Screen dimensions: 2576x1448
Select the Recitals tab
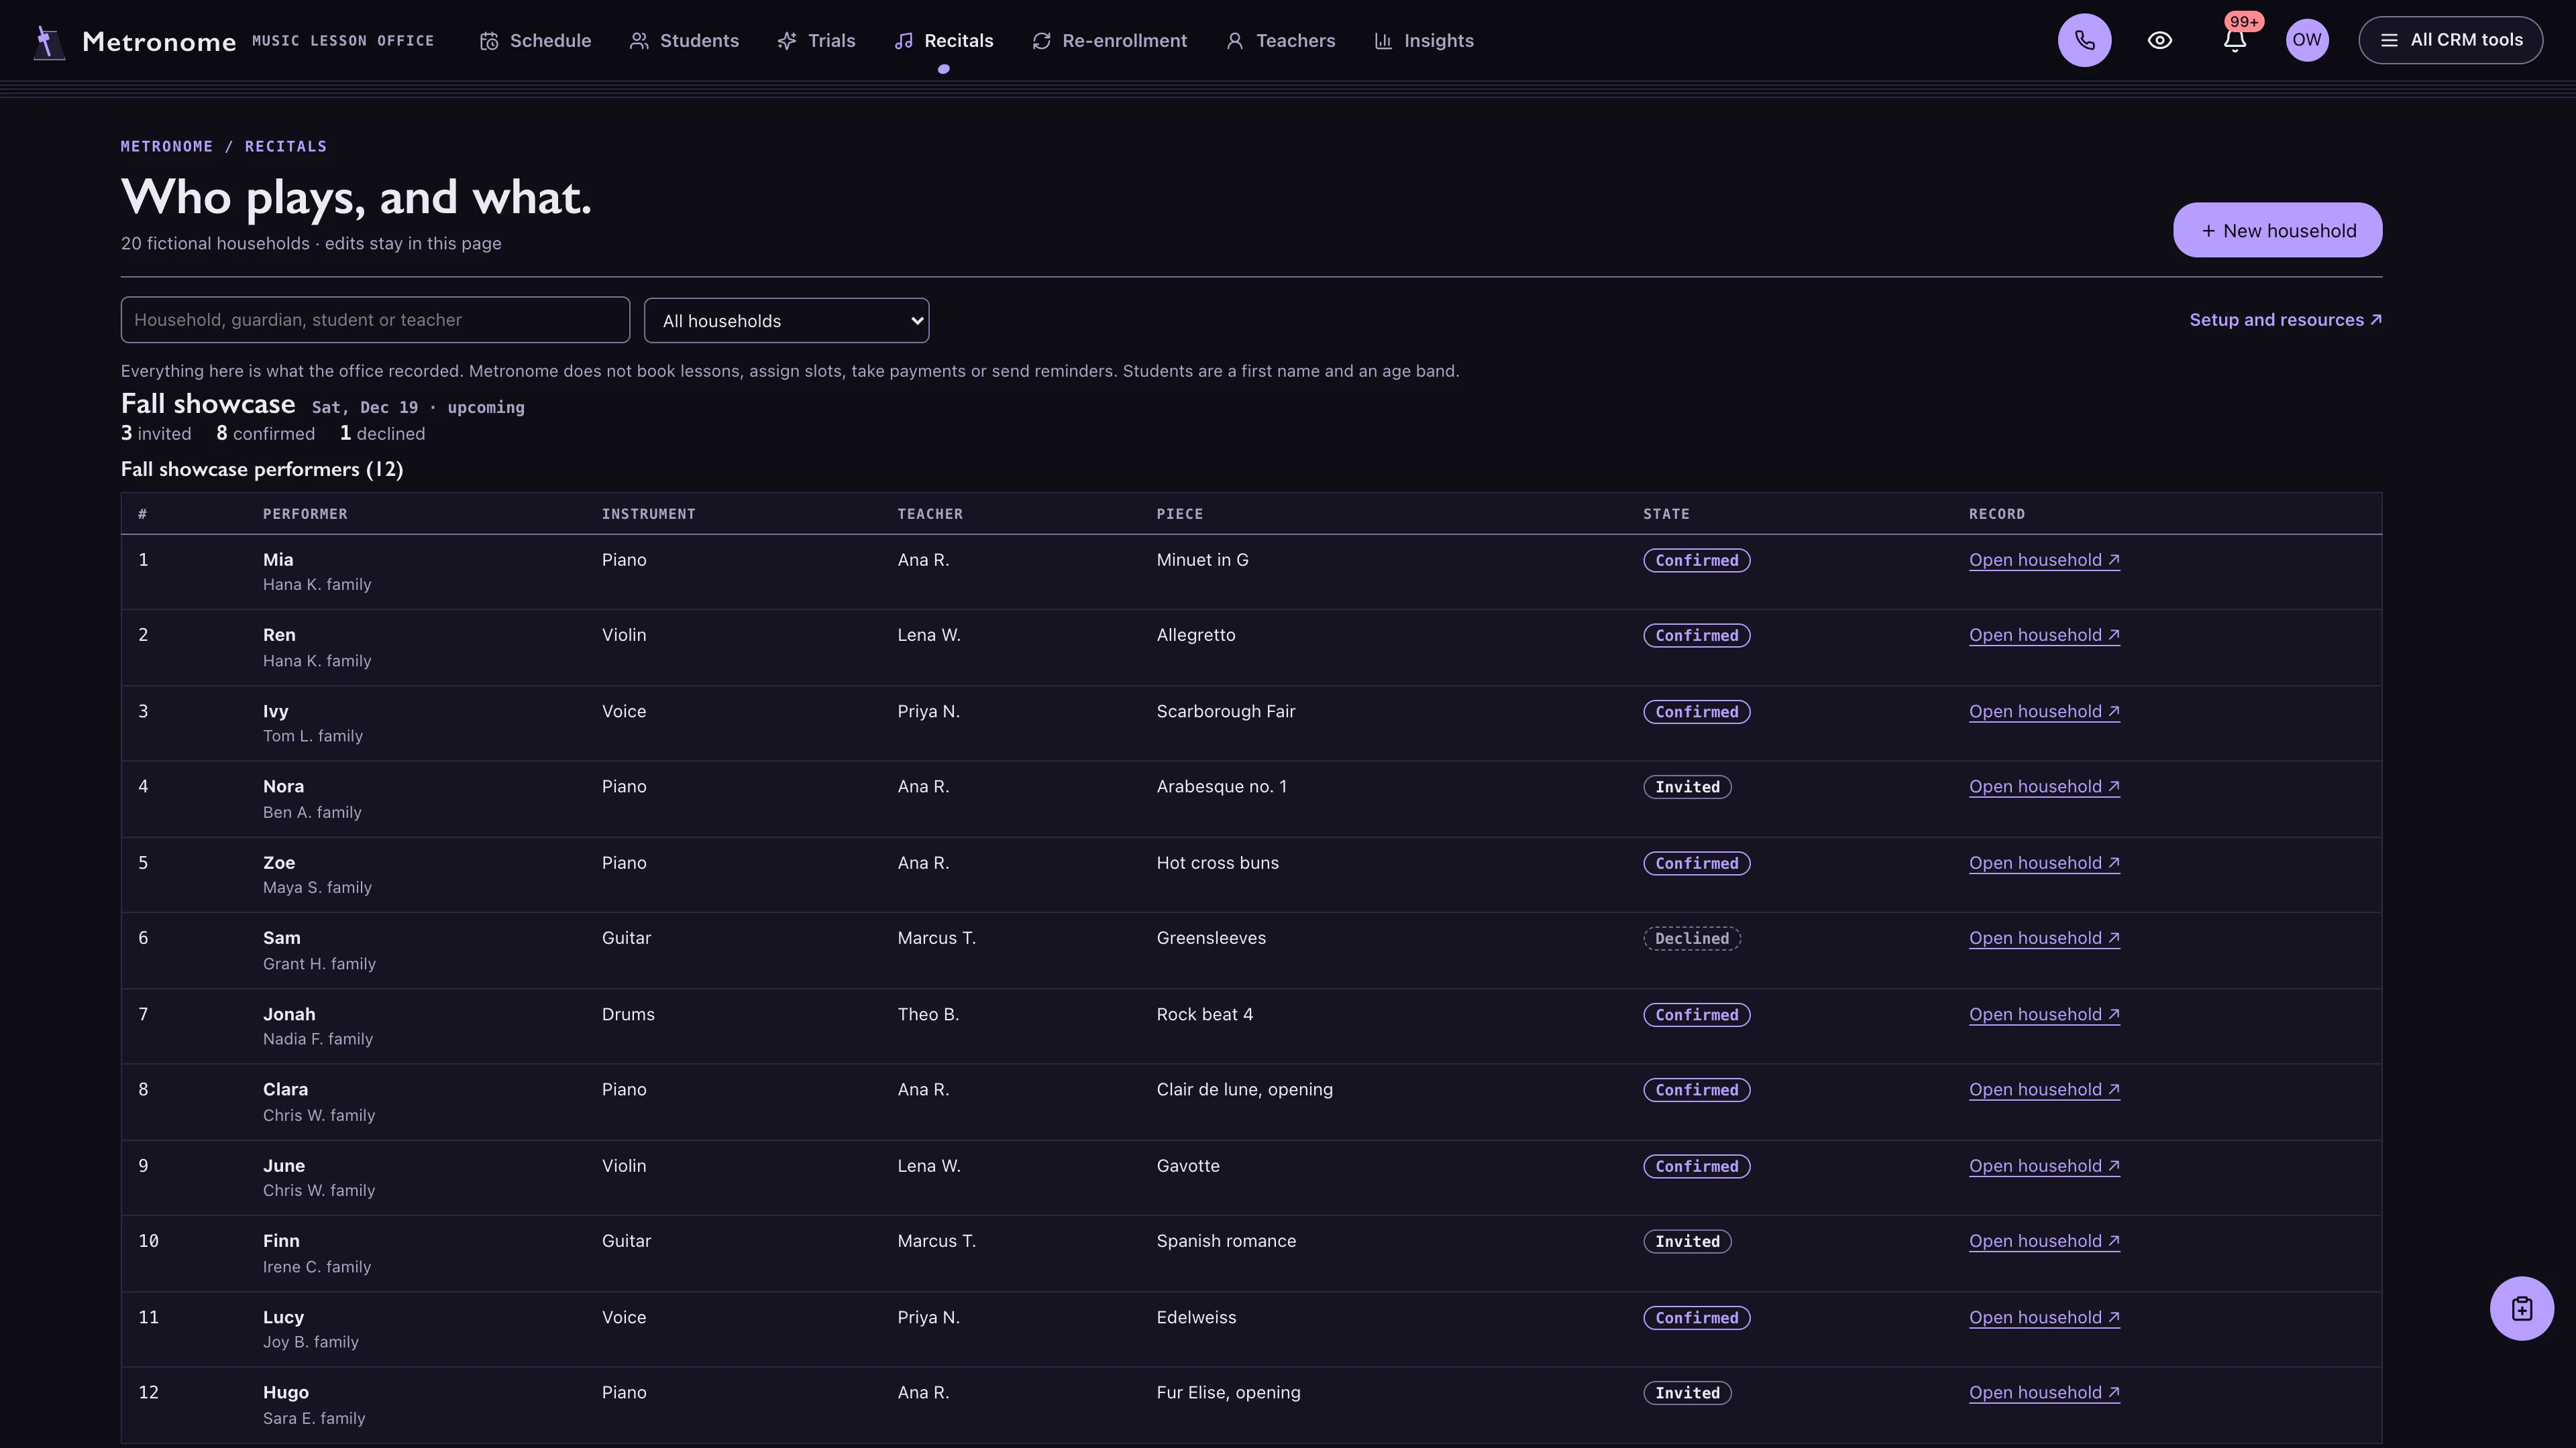(x=943, y=41)
